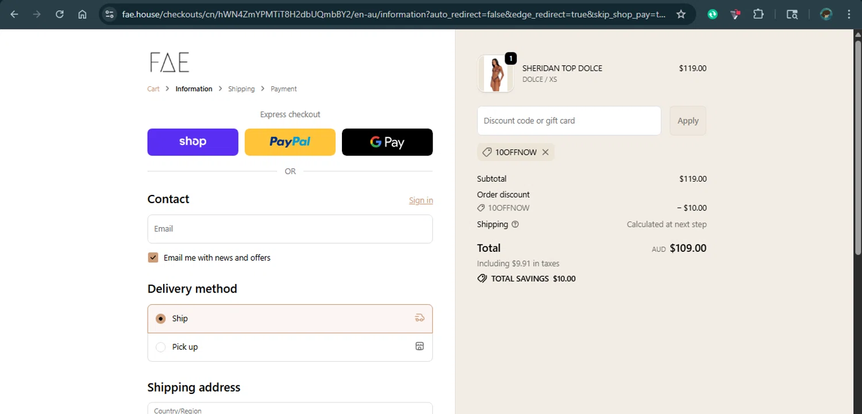Uncheck Email me with news and offers
Viewport: 862px width, 414px height.
pyautogui.click(x=153, y=258)
